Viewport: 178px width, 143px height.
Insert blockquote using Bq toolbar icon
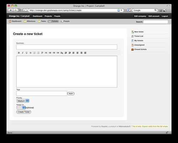pos(62,53)
